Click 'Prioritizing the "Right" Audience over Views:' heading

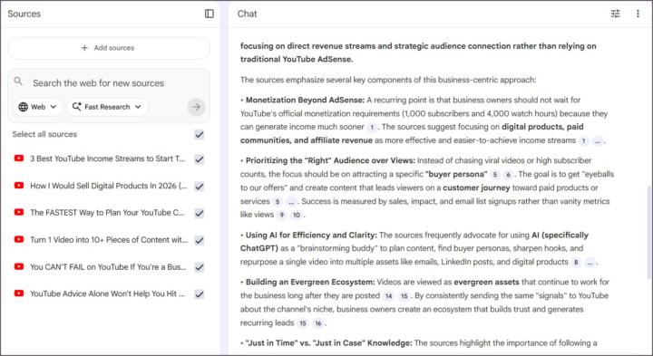[x=330, y=160]
